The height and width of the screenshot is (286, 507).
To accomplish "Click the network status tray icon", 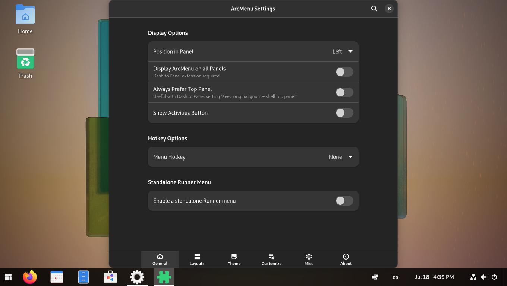I will click(473, 277).
